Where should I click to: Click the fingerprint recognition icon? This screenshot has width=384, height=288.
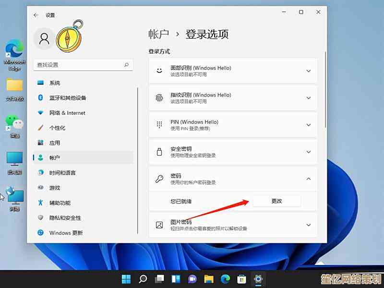159,98
